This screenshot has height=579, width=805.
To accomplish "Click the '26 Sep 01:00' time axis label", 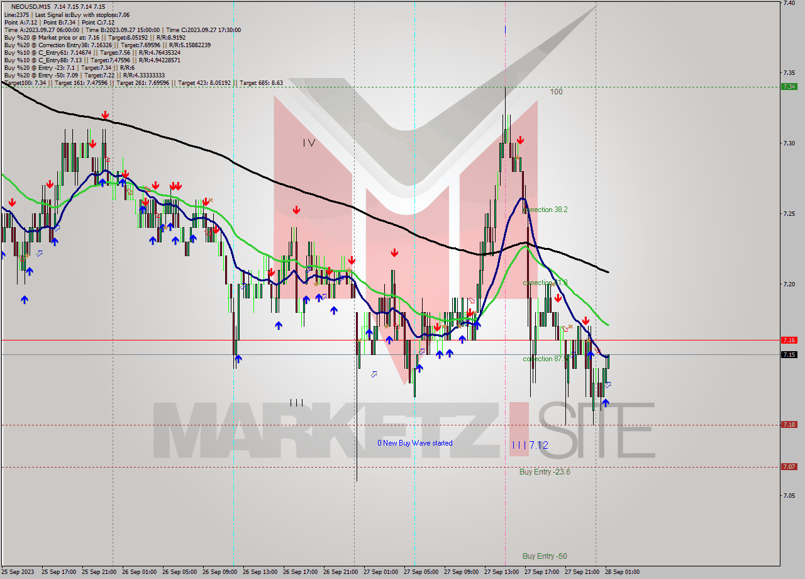I will click(138, 572).
